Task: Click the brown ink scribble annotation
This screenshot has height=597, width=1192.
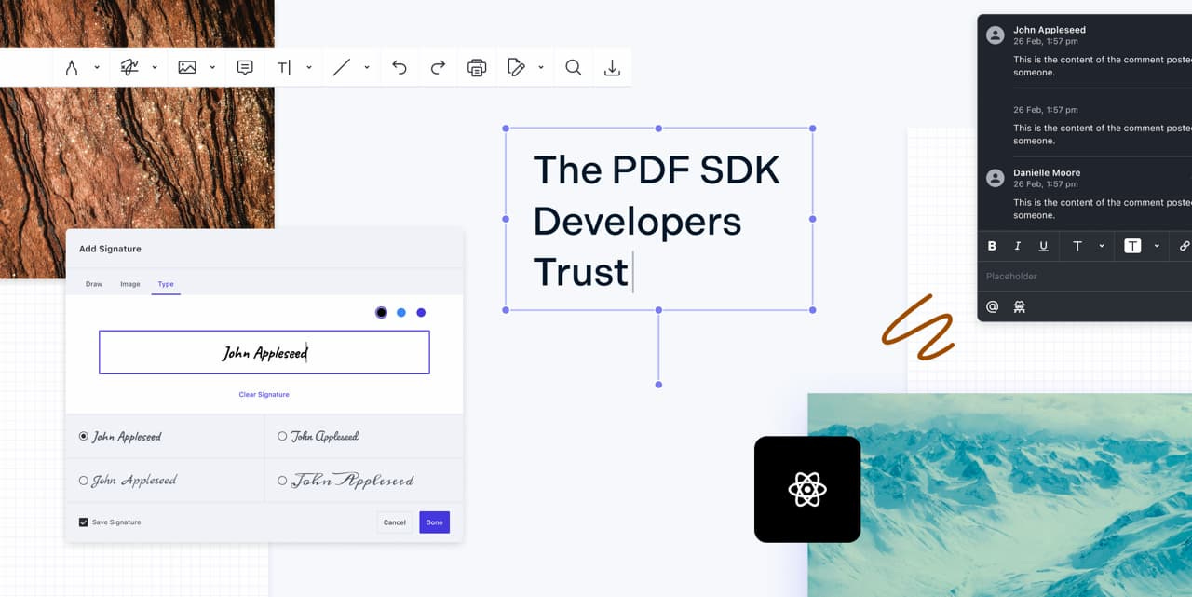Action: click(918, 328)
